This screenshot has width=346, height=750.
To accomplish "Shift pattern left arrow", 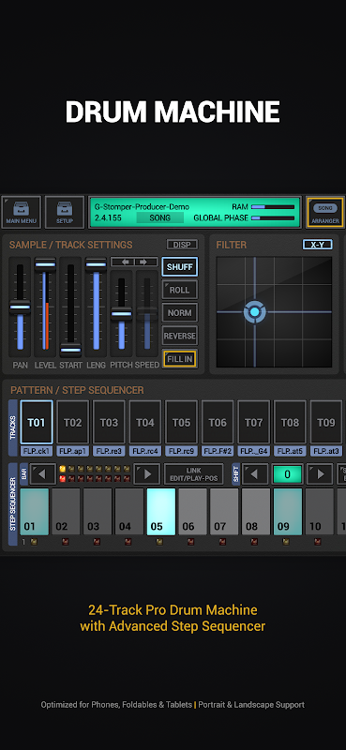I will [x=255, y=474].
